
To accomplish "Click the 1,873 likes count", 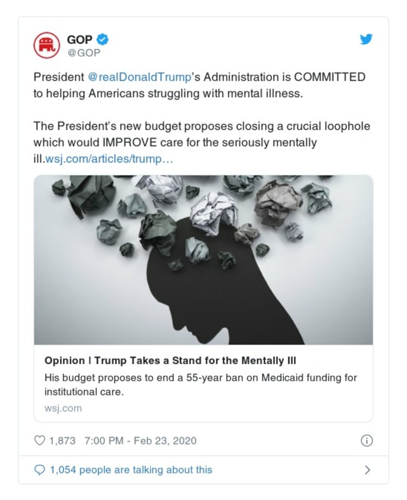I will [x=62, y=440].
